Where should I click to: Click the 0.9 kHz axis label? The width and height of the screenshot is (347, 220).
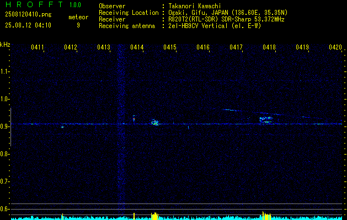point(4,127)
